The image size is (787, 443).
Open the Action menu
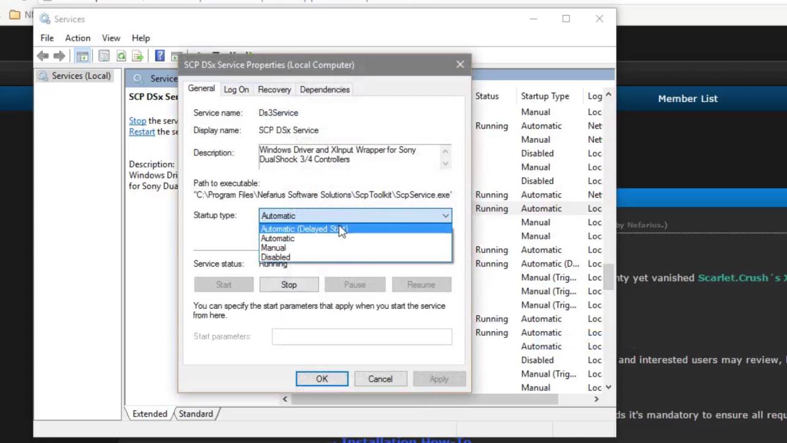pos(77,38)
